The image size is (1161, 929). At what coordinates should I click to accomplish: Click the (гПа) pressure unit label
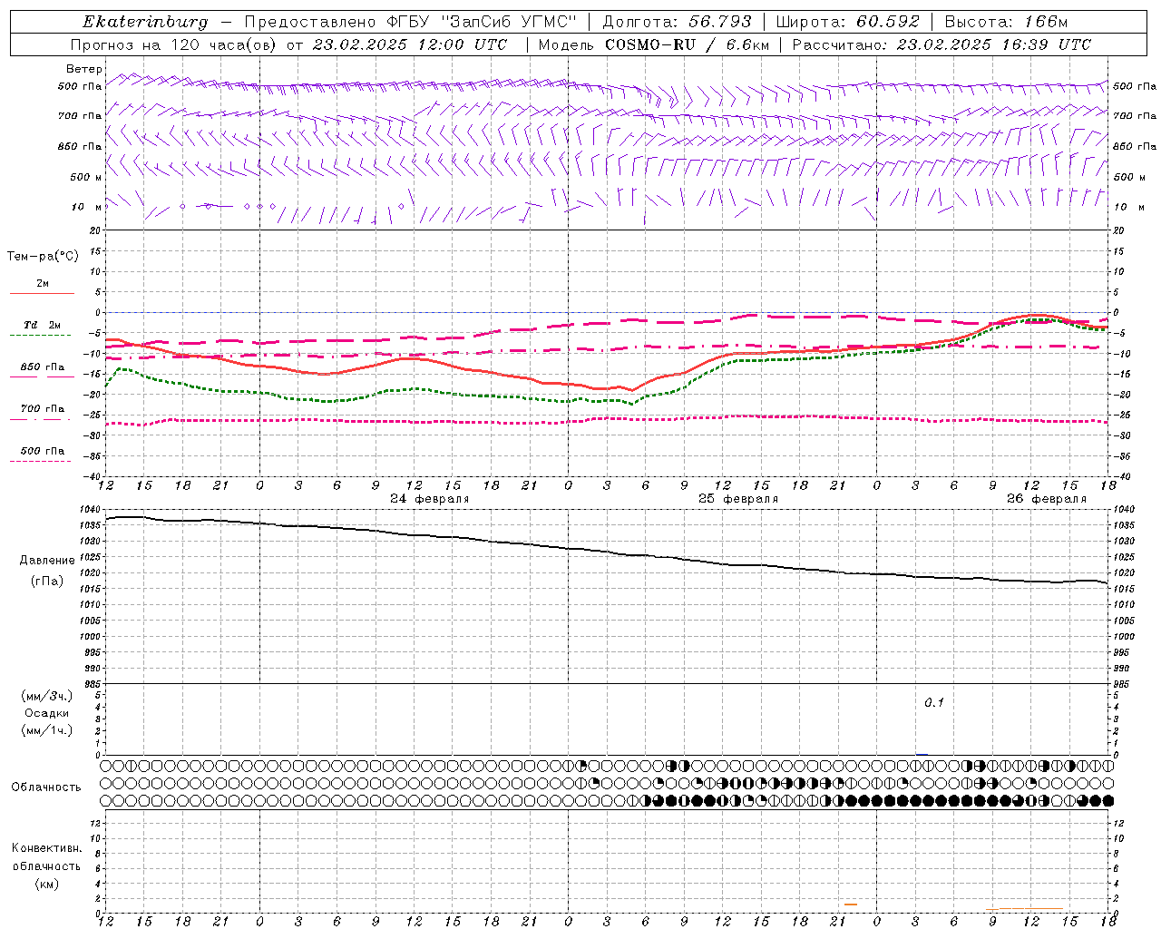(x=47, y=581)
